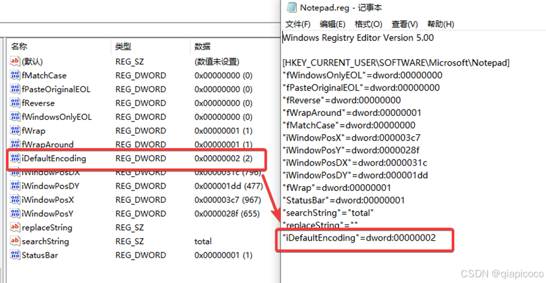Click the total data cell of searchString
Viewport: 546px width, 283px height.
(x=203, y=241)
